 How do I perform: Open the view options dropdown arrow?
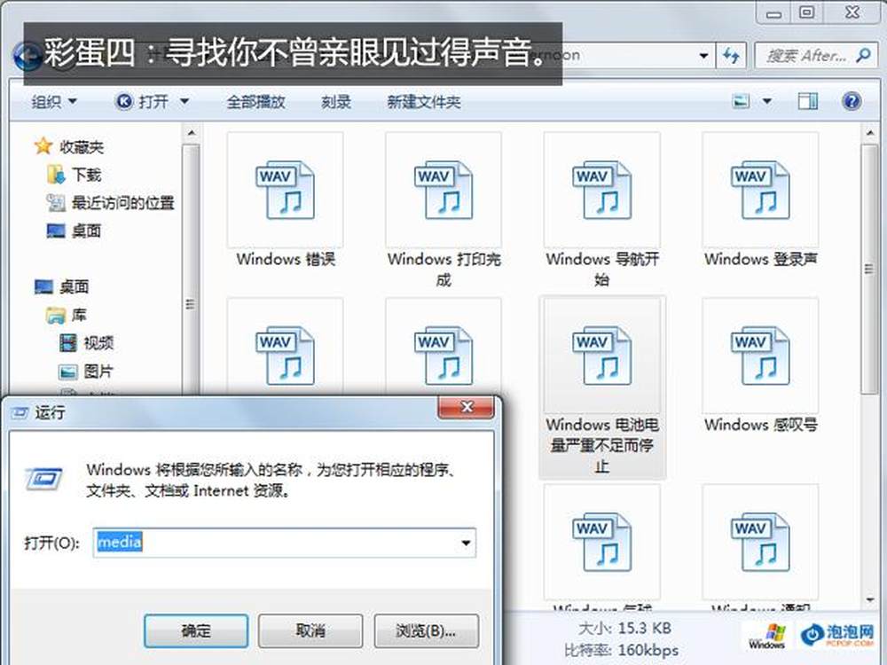pos(767,101)
